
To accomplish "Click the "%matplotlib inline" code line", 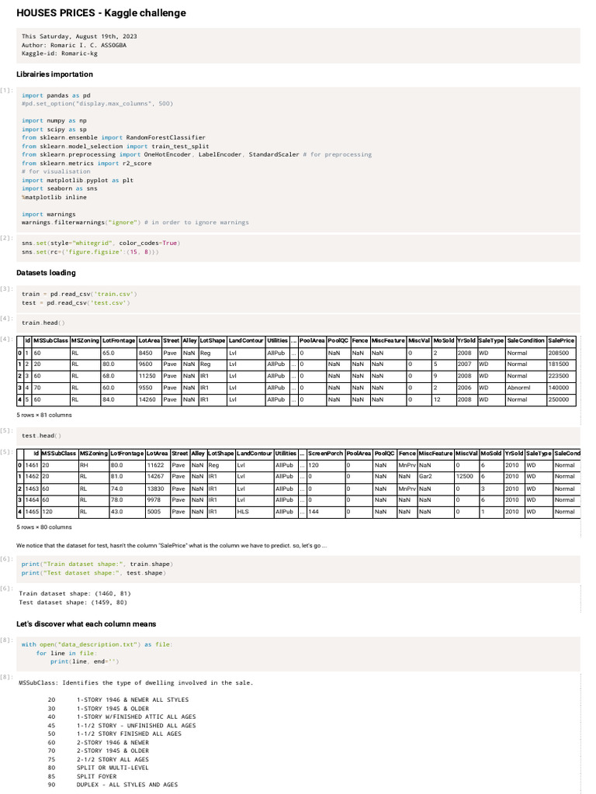I will click(x=54, y=197).
